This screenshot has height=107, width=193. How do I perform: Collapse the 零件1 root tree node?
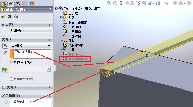pos(56,9)
